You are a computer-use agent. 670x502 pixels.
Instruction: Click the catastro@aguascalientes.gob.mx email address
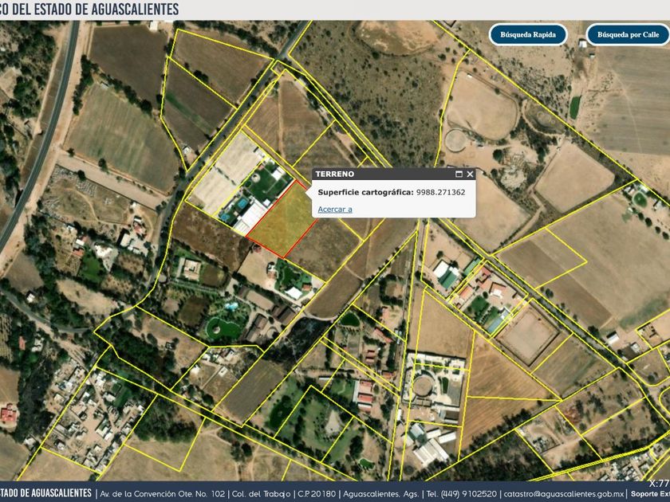coord(563,494)
